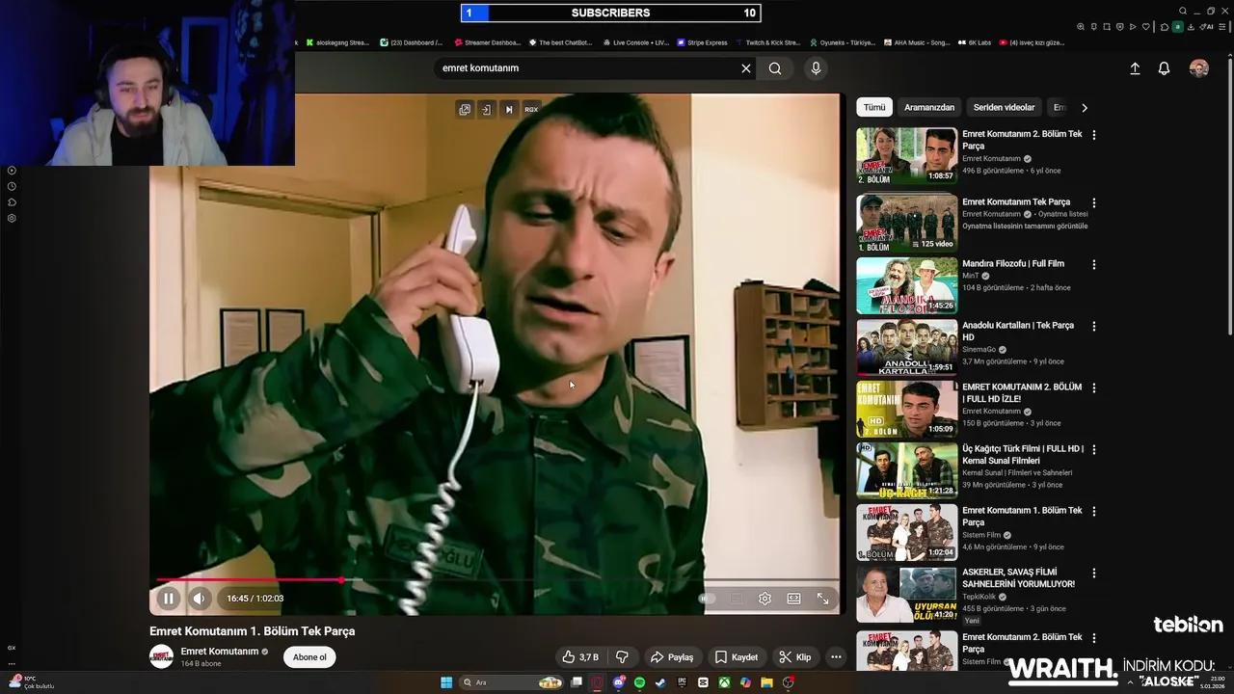Open browser sidebar history clock icon

pyautogui.click(x=12, y=186)
